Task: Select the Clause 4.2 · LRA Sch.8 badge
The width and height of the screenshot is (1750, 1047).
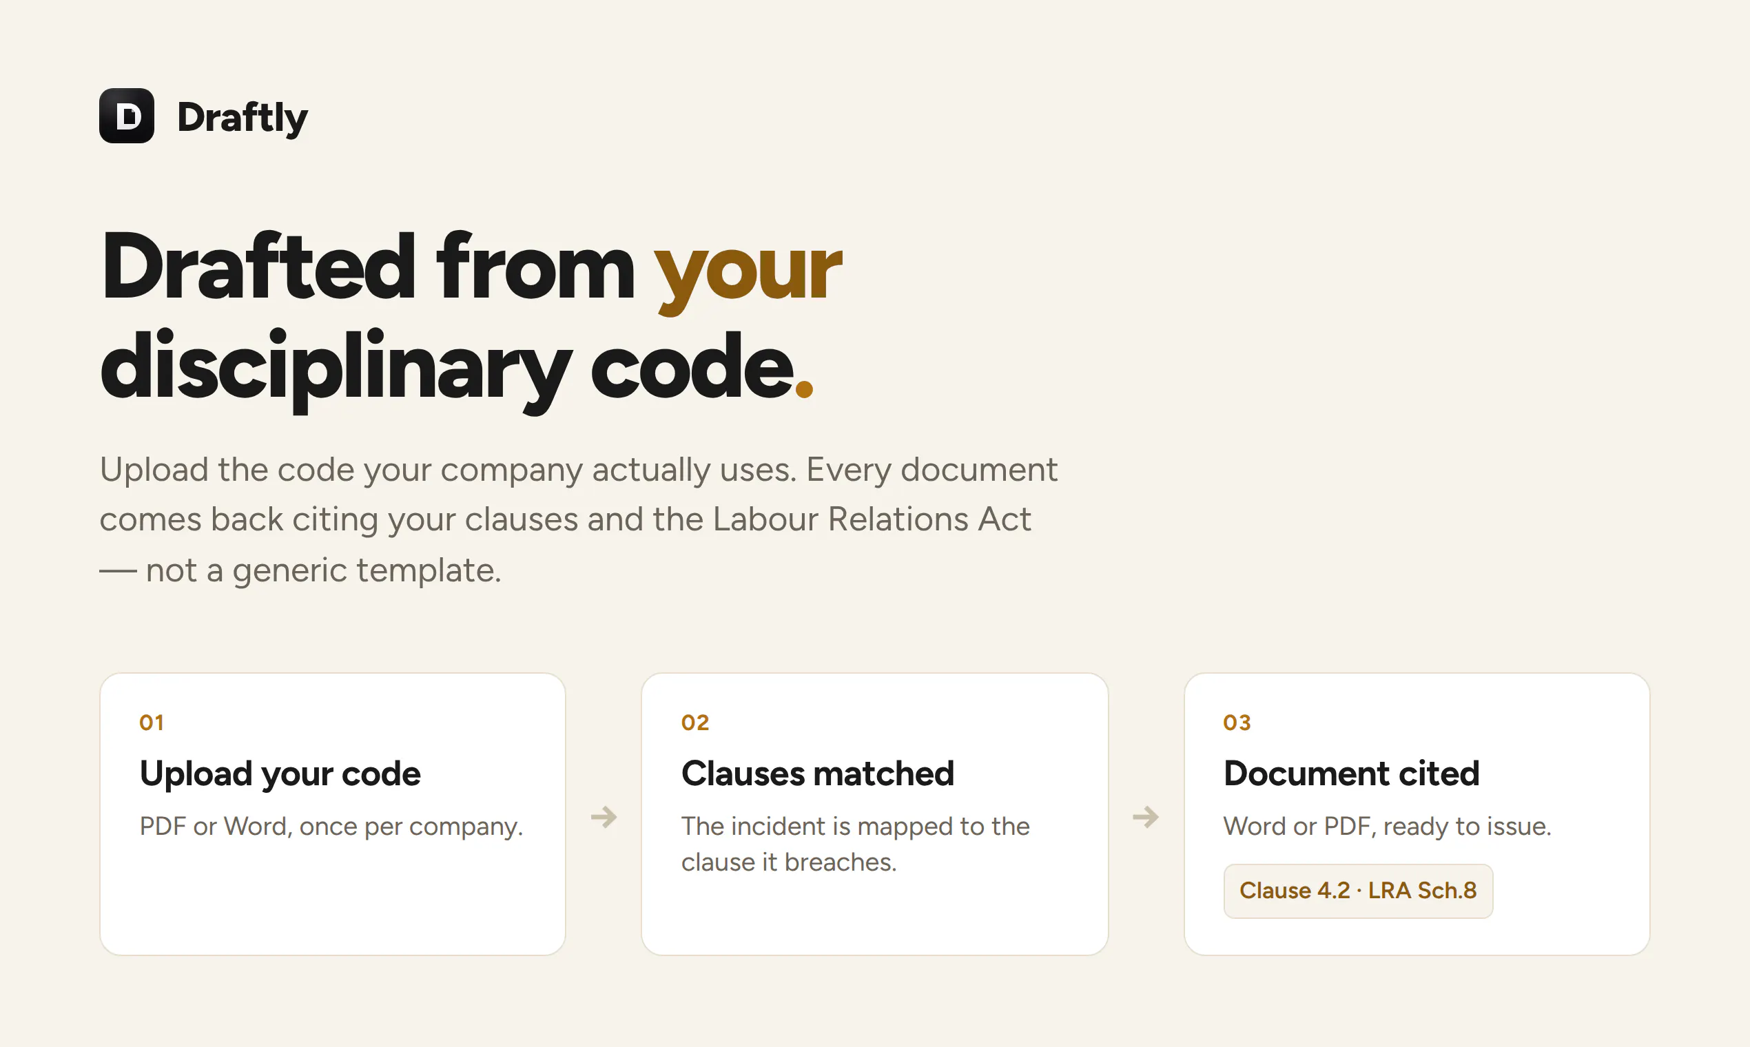Action: (1359, 891)
